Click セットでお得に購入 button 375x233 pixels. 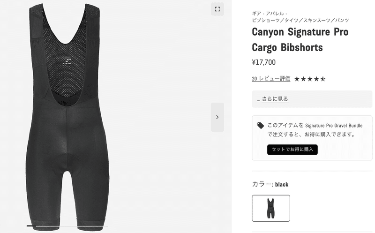292,150
